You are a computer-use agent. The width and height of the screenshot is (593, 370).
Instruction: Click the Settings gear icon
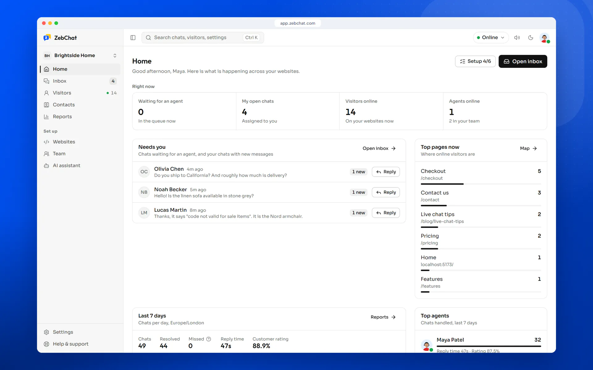point(46,332)
